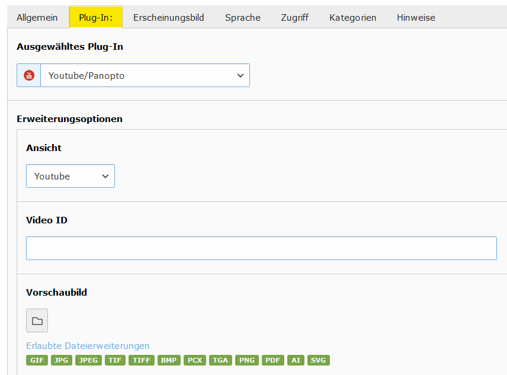Click the JPG extension badge
This screenshot has height=375, width=507.
(62, 360)
